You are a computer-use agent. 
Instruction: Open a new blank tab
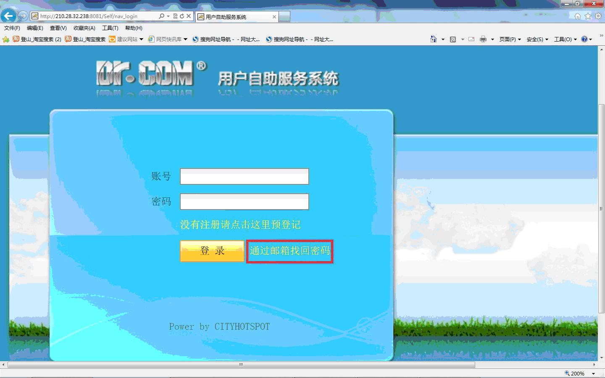pos(284,17)
